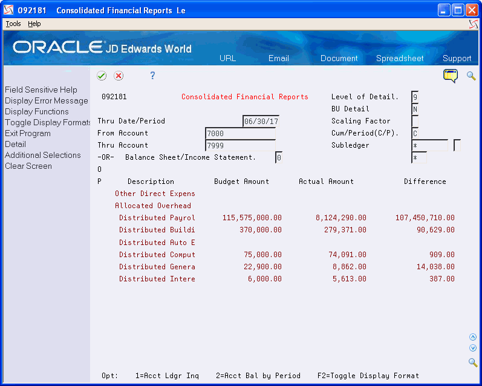Select Display Functions
Screen dimensions: 482x386
pos(36,112)
